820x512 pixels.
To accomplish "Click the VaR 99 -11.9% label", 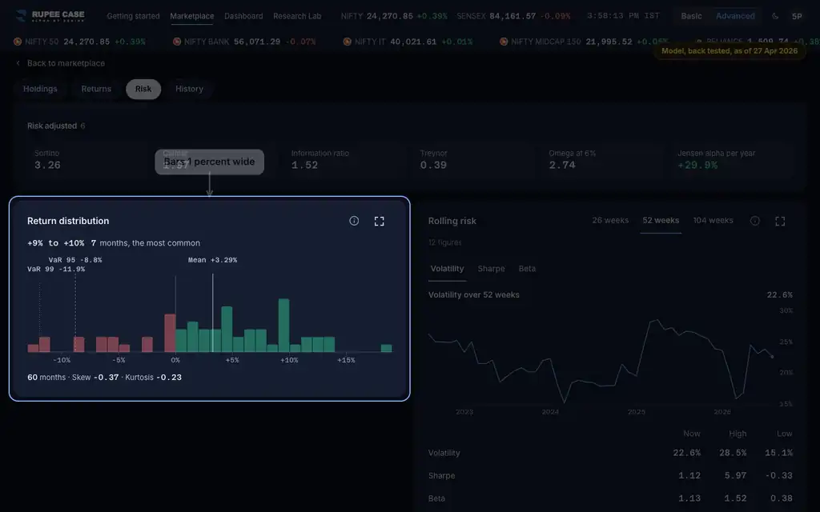I will [56, 270].
